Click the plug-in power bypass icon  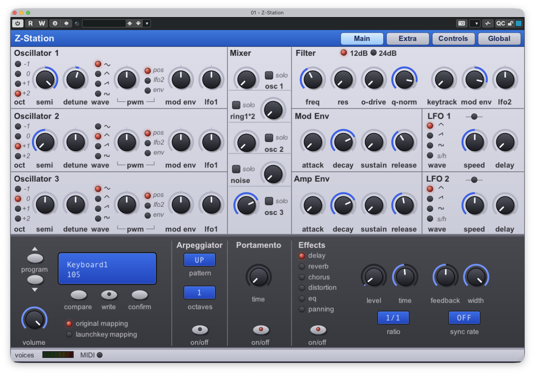coord(18,23)
